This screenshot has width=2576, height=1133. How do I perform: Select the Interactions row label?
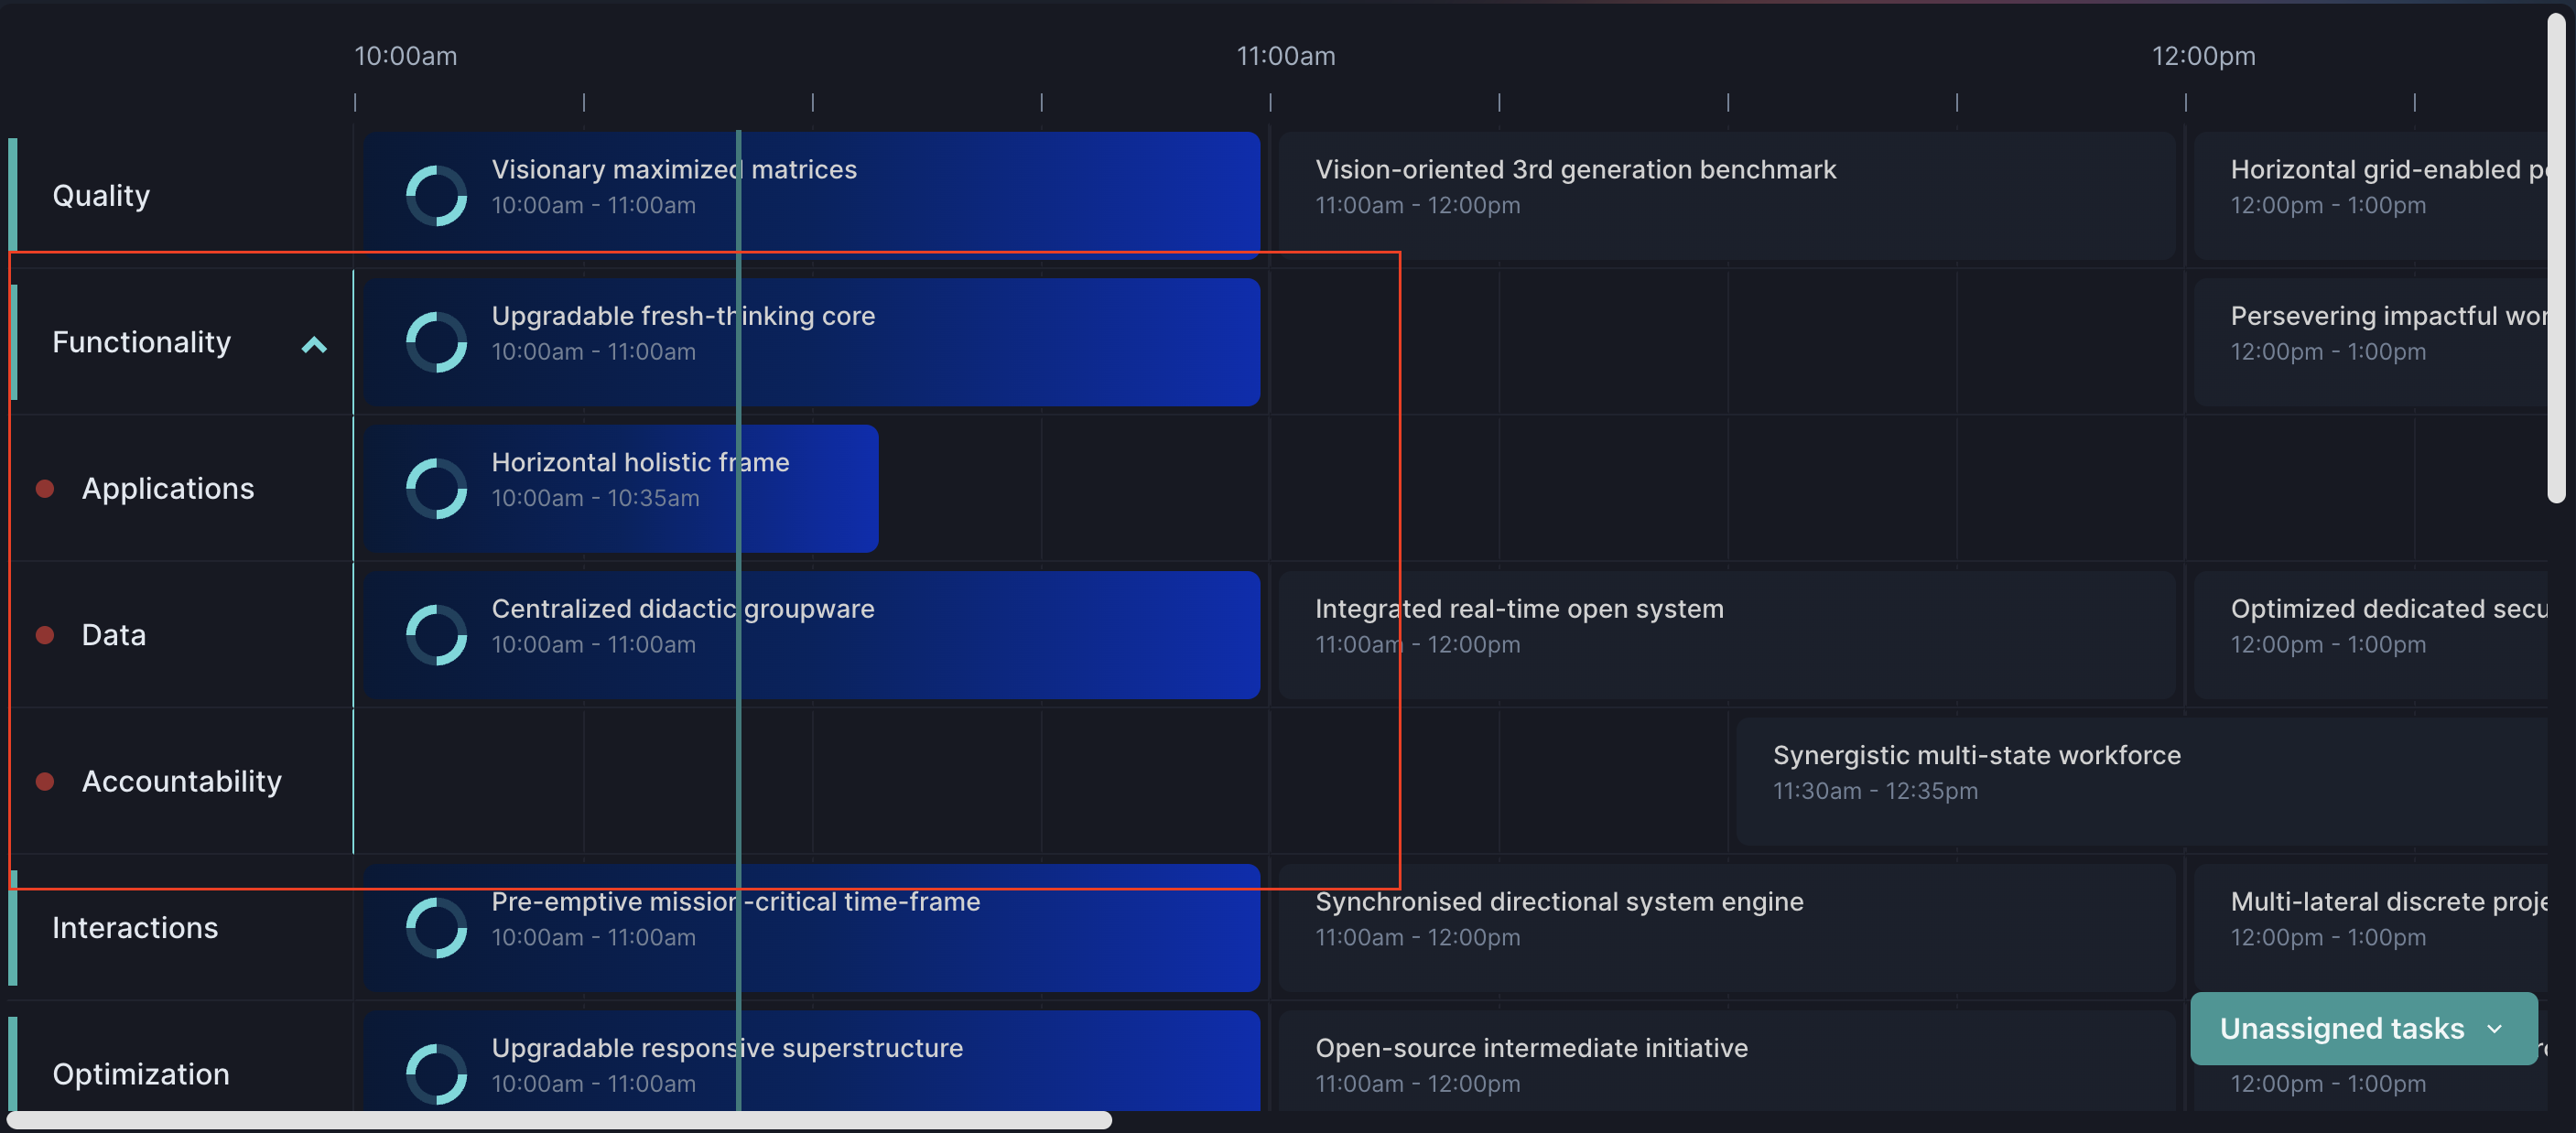pyautogui.click(x=135, y=927)
